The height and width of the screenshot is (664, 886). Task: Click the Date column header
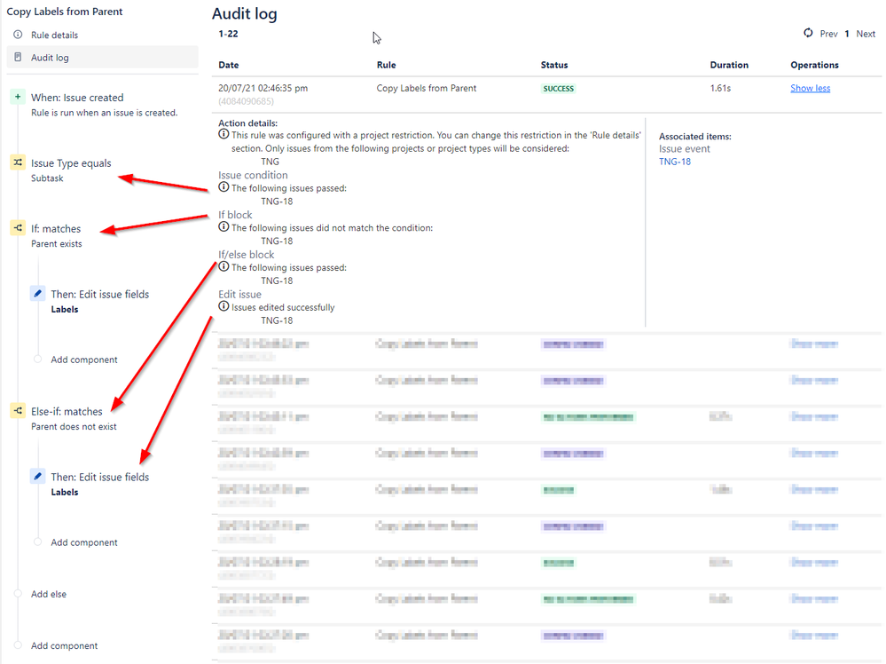229,65
